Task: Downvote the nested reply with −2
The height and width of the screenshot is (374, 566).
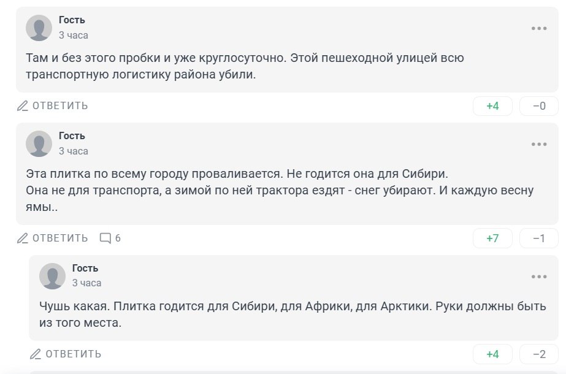Action: [x=539, y=354]
